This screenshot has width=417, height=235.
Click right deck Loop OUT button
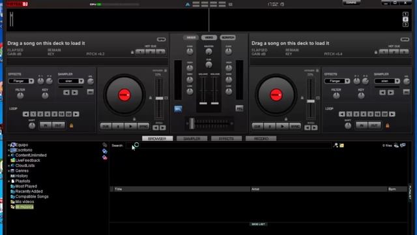click(374, 125)
